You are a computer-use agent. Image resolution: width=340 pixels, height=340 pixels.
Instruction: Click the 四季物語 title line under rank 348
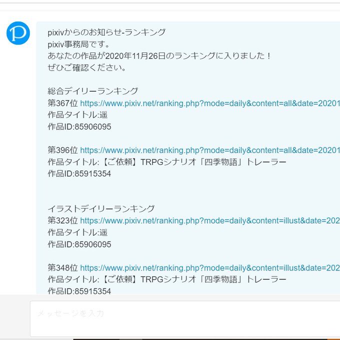coord(167,279)
